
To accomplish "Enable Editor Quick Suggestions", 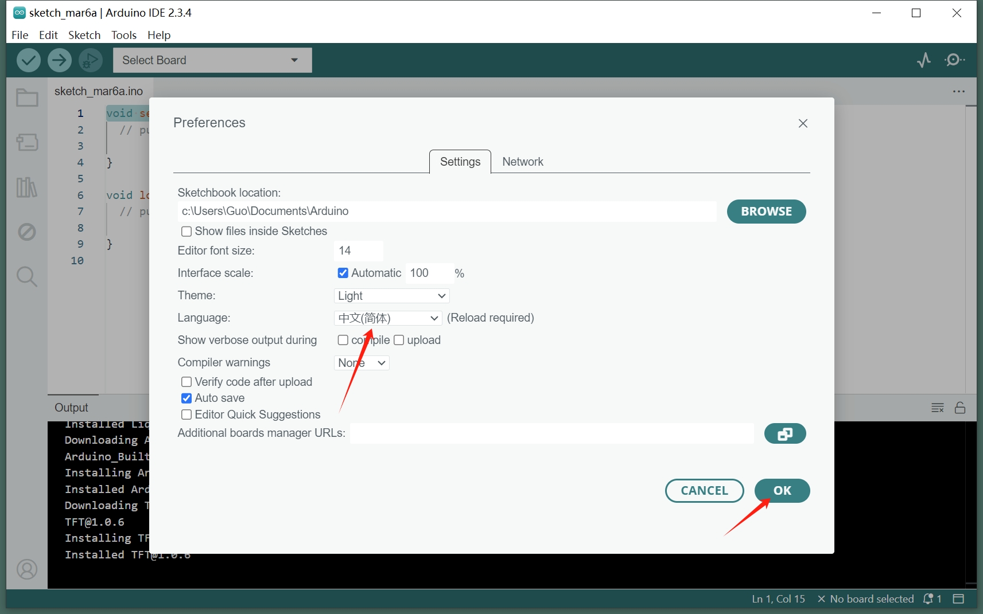I will [187, 414].
